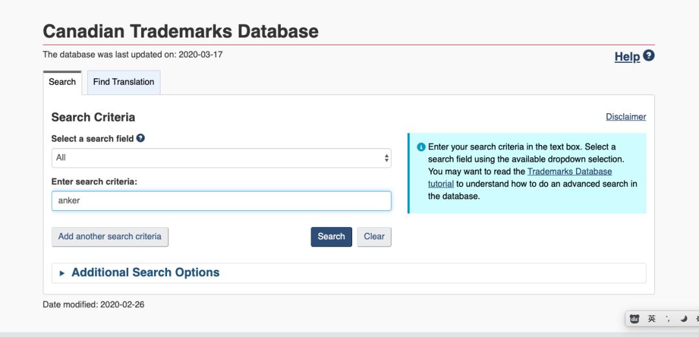Click the Baidu input method bear icon
699x337 pixels.
point(635,318)
